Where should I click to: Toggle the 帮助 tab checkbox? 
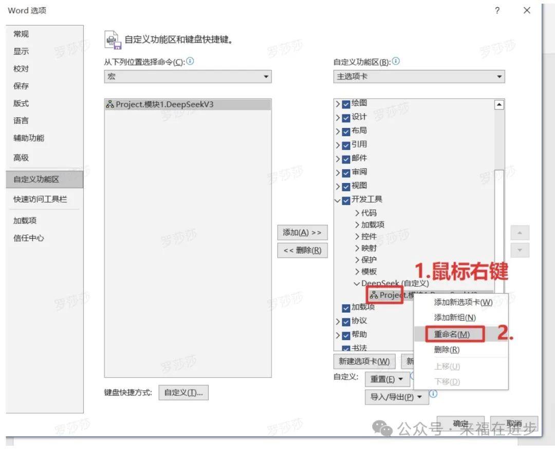coord(346,335)
